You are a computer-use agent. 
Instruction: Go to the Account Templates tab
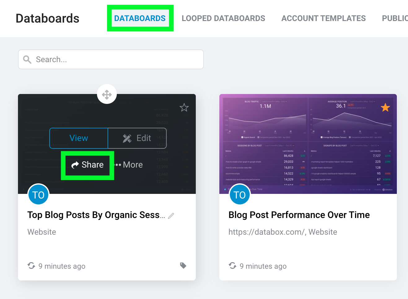(x=323, y=18)
